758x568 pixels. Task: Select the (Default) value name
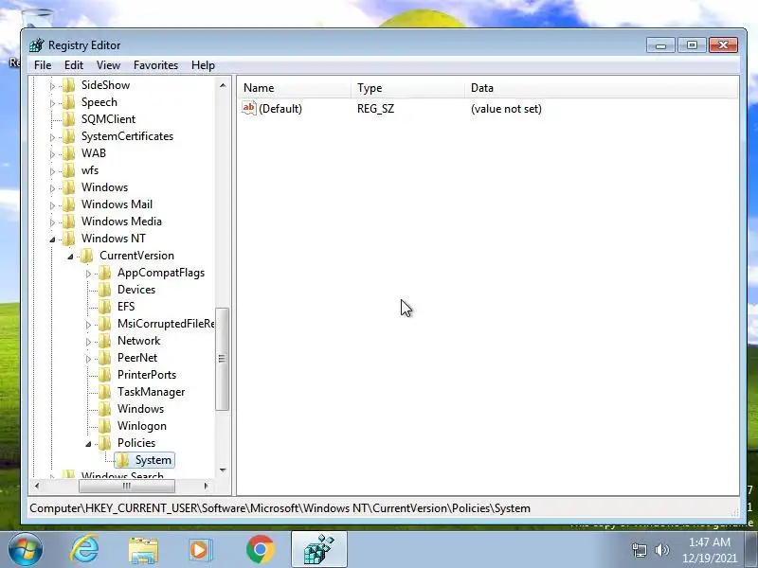point(280,109)
